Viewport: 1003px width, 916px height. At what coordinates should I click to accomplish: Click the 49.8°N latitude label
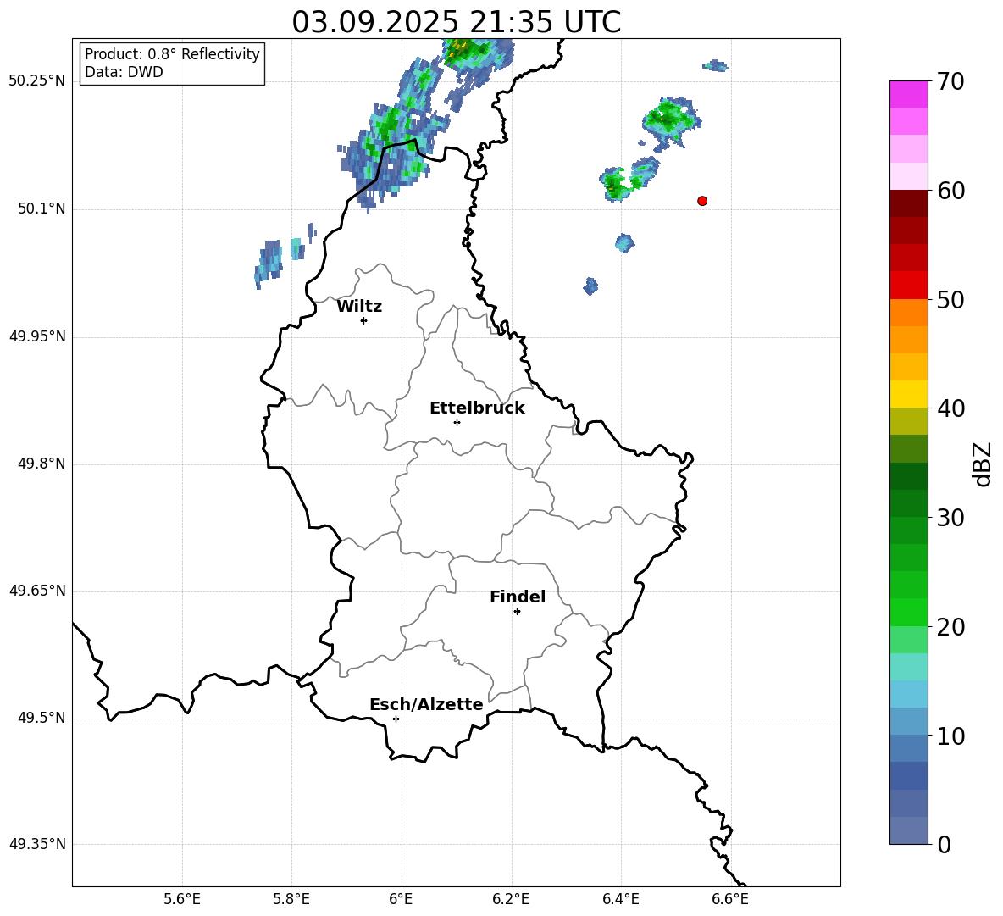[x=42, y=464]
